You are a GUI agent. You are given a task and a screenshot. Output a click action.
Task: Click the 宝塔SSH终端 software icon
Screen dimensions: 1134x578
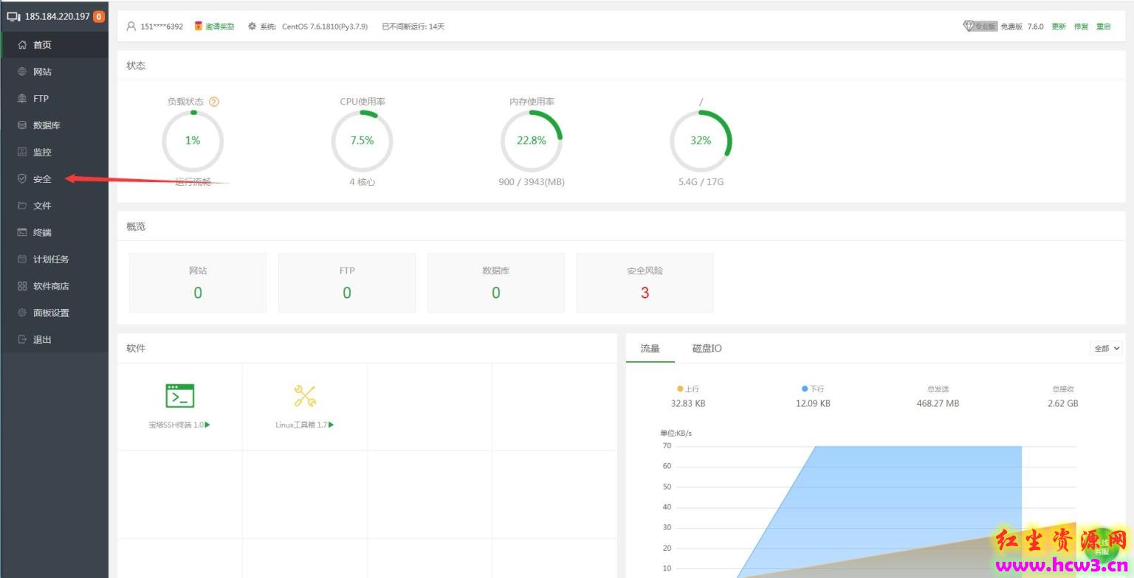click(179, 396)
